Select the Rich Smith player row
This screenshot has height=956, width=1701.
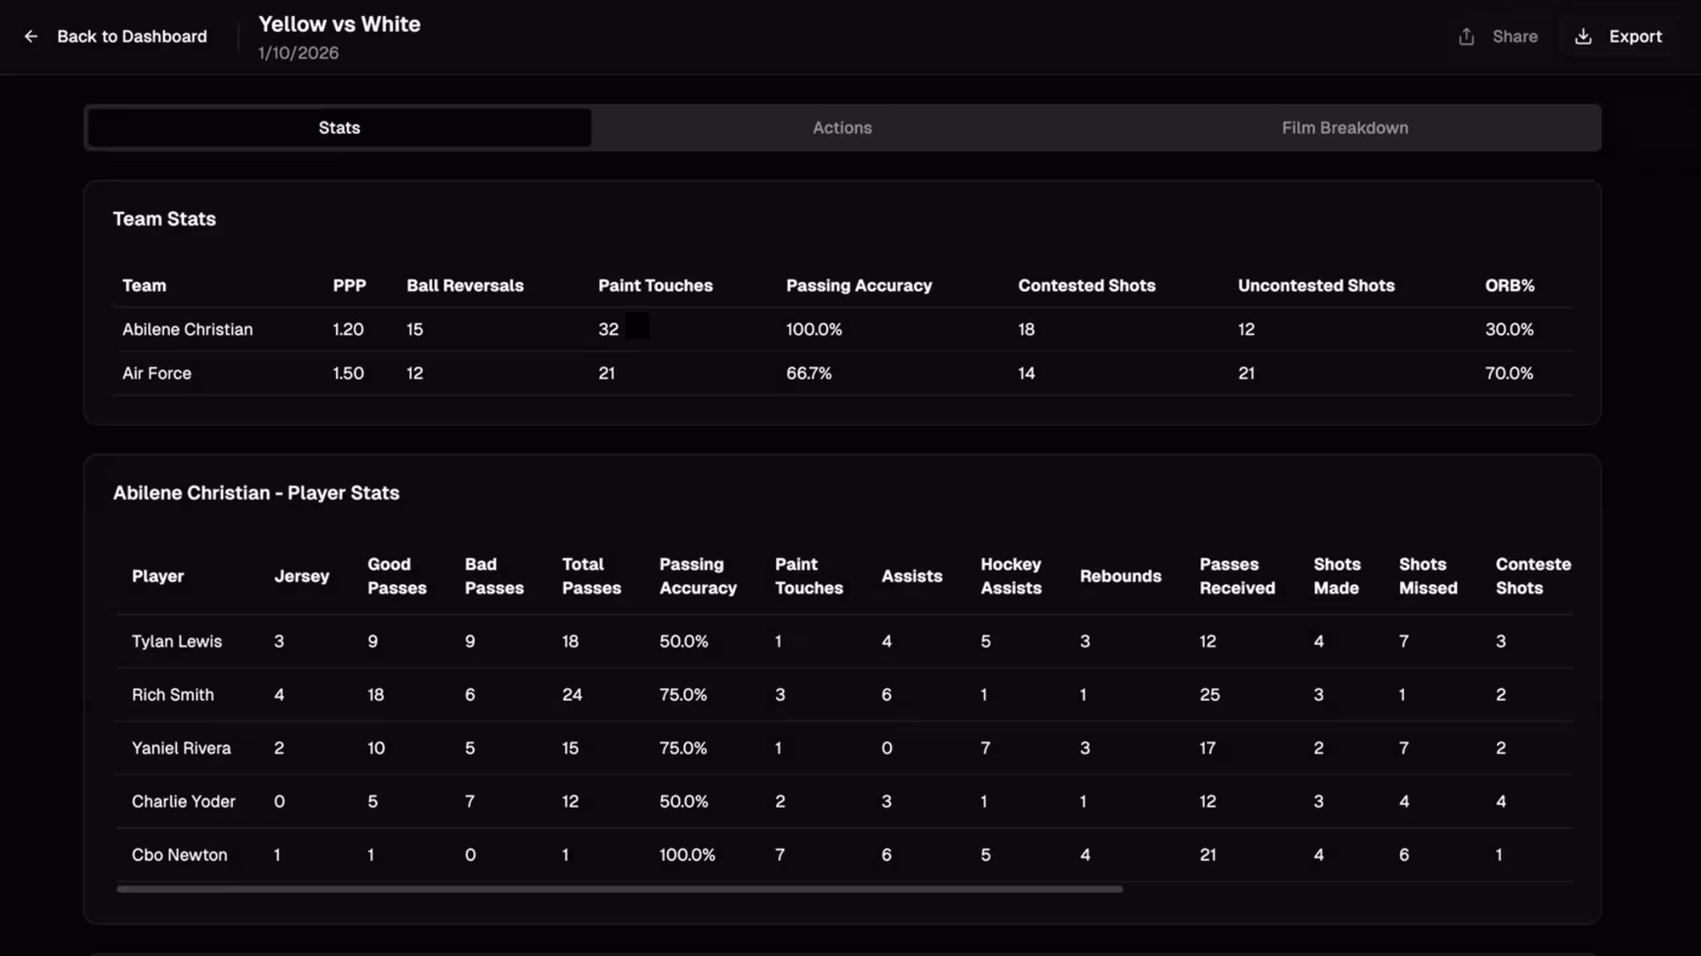click(173, 694)
